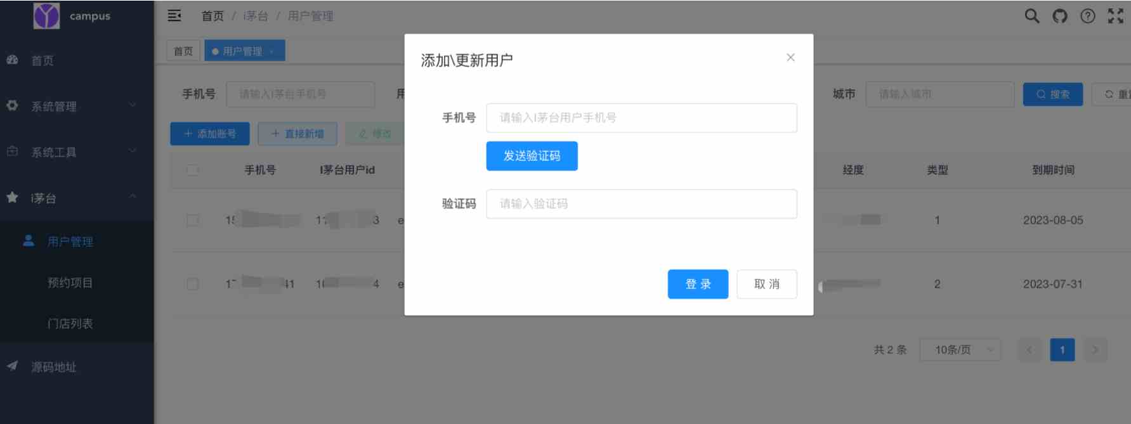Select 预约项目 in the sidebar
Screen dimensions: 1131x424
[70, 283]
